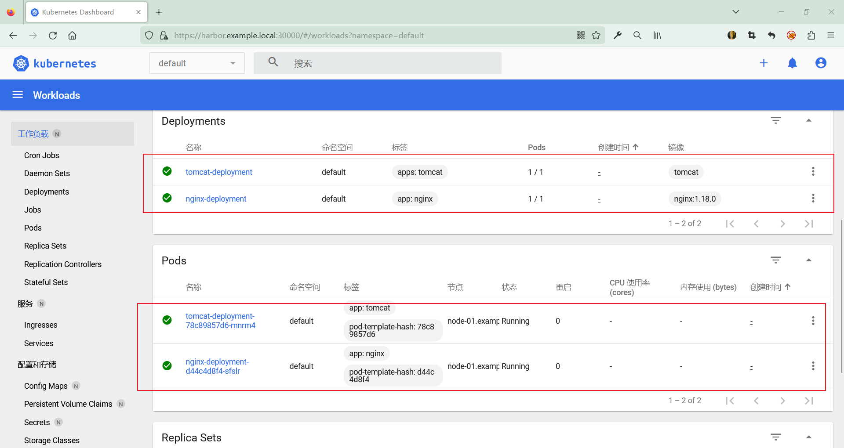Click the create new resource plus icon
The image size is (844, 448).
point(764,63)
